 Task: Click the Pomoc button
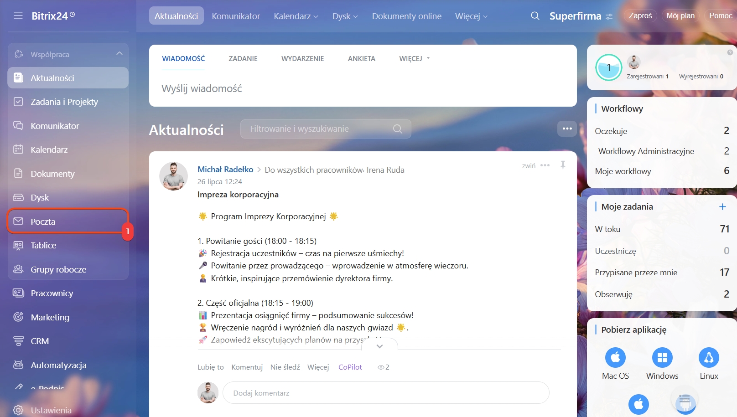[x=720, y=15]
